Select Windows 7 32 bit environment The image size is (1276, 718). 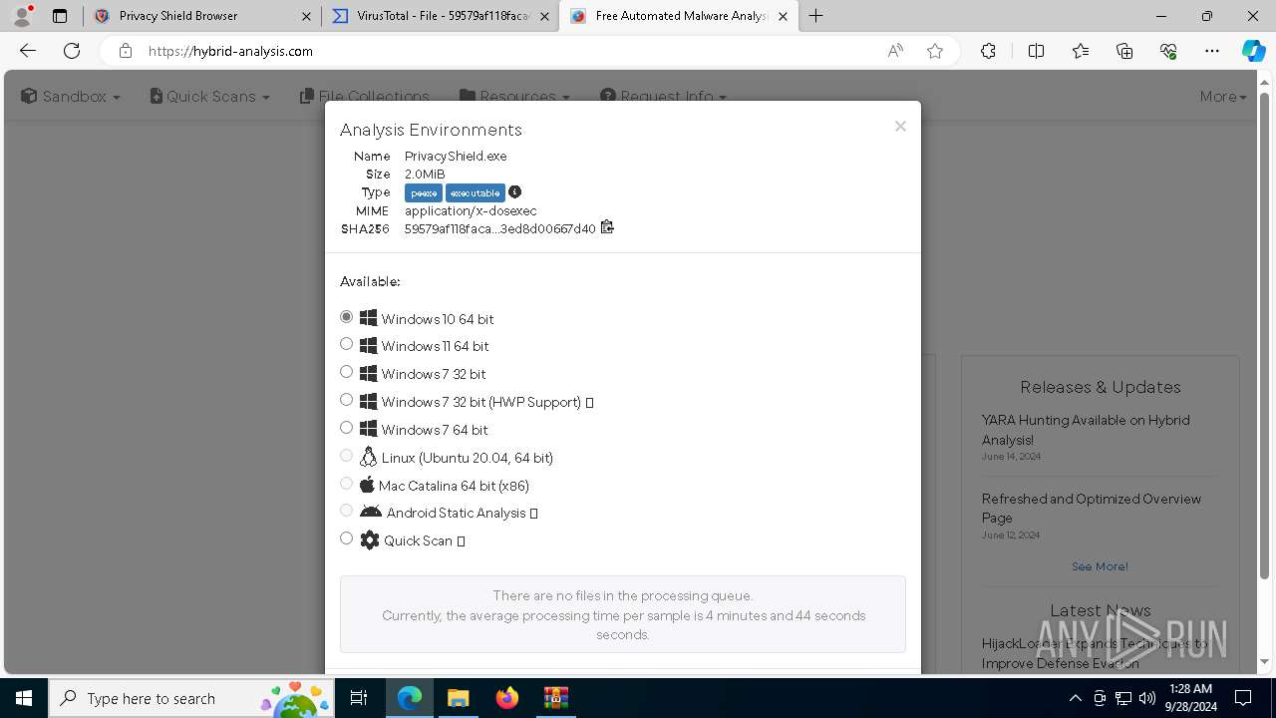346,372
